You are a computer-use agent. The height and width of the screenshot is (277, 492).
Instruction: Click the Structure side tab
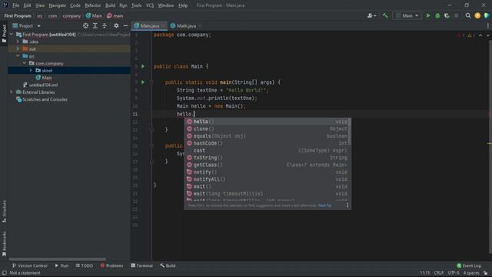pyautogui.click(x=4, y=211)
